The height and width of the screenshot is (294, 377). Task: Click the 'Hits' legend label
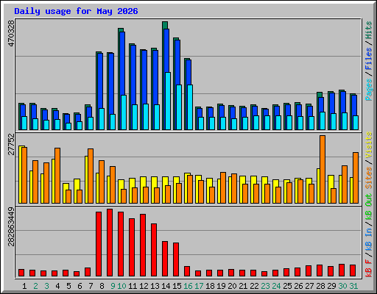[369, 30]
